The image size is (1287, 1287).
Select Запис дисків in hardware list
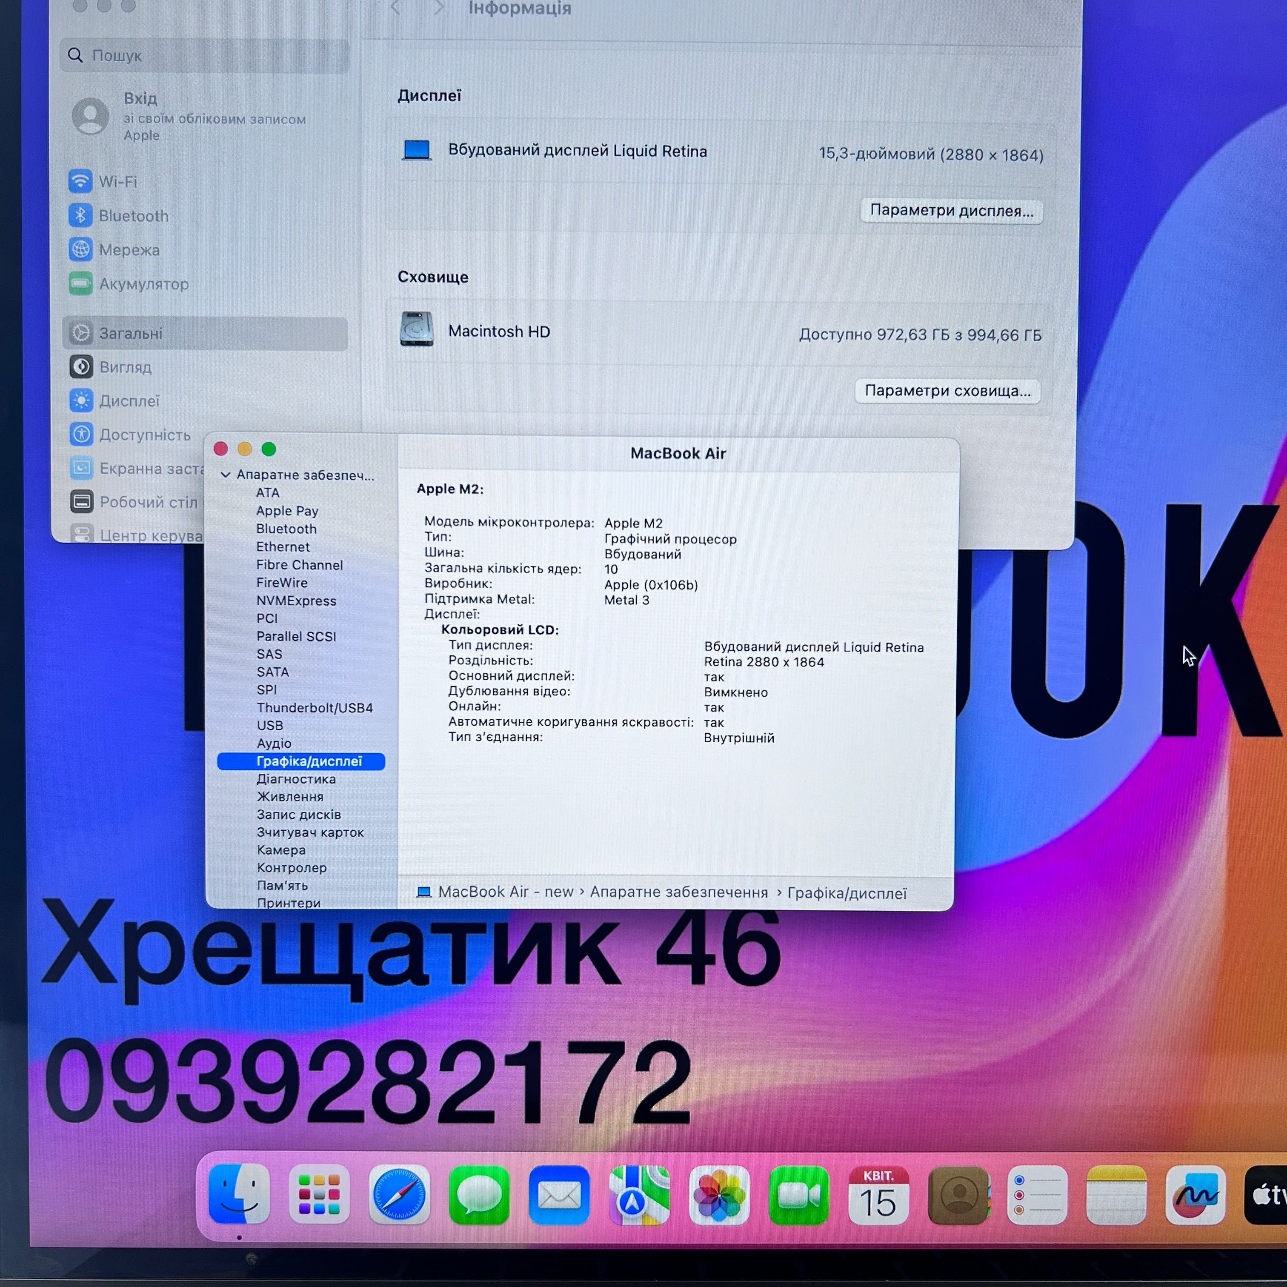[298, 815]
